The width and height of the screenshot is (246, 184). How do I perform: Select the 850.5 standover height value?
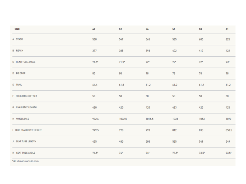tap(228, 130)
